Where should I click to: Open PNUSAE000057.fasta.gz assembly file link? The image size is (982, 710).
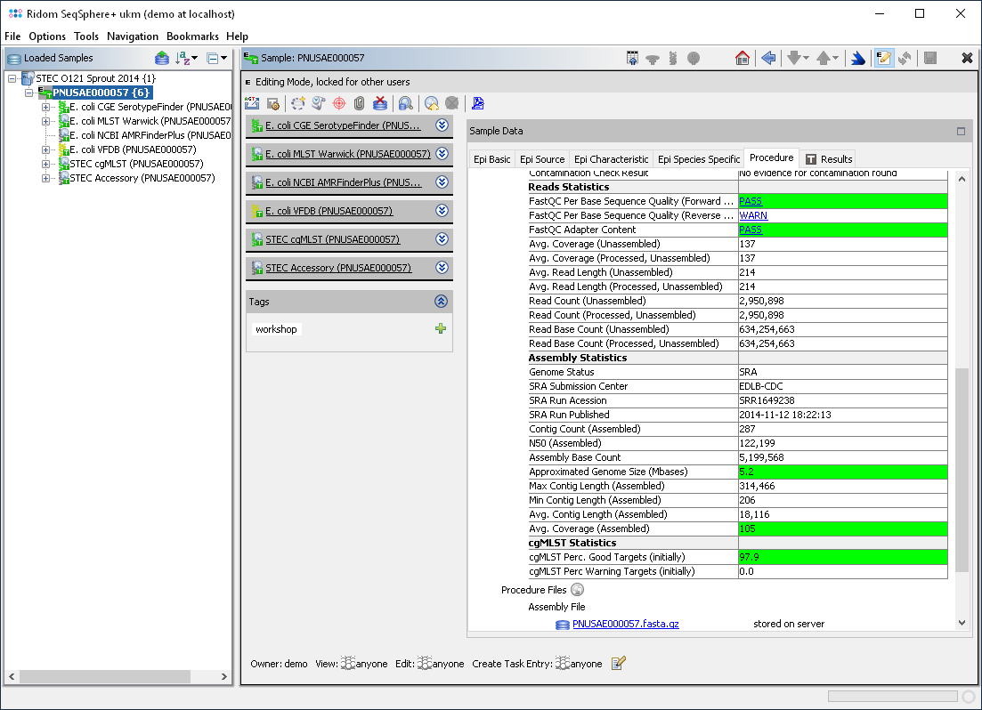point(625,624)
